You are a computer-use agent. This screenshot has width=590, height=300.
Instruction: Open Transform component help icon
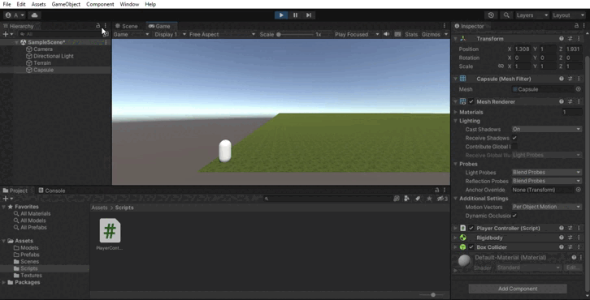point(562,38)
